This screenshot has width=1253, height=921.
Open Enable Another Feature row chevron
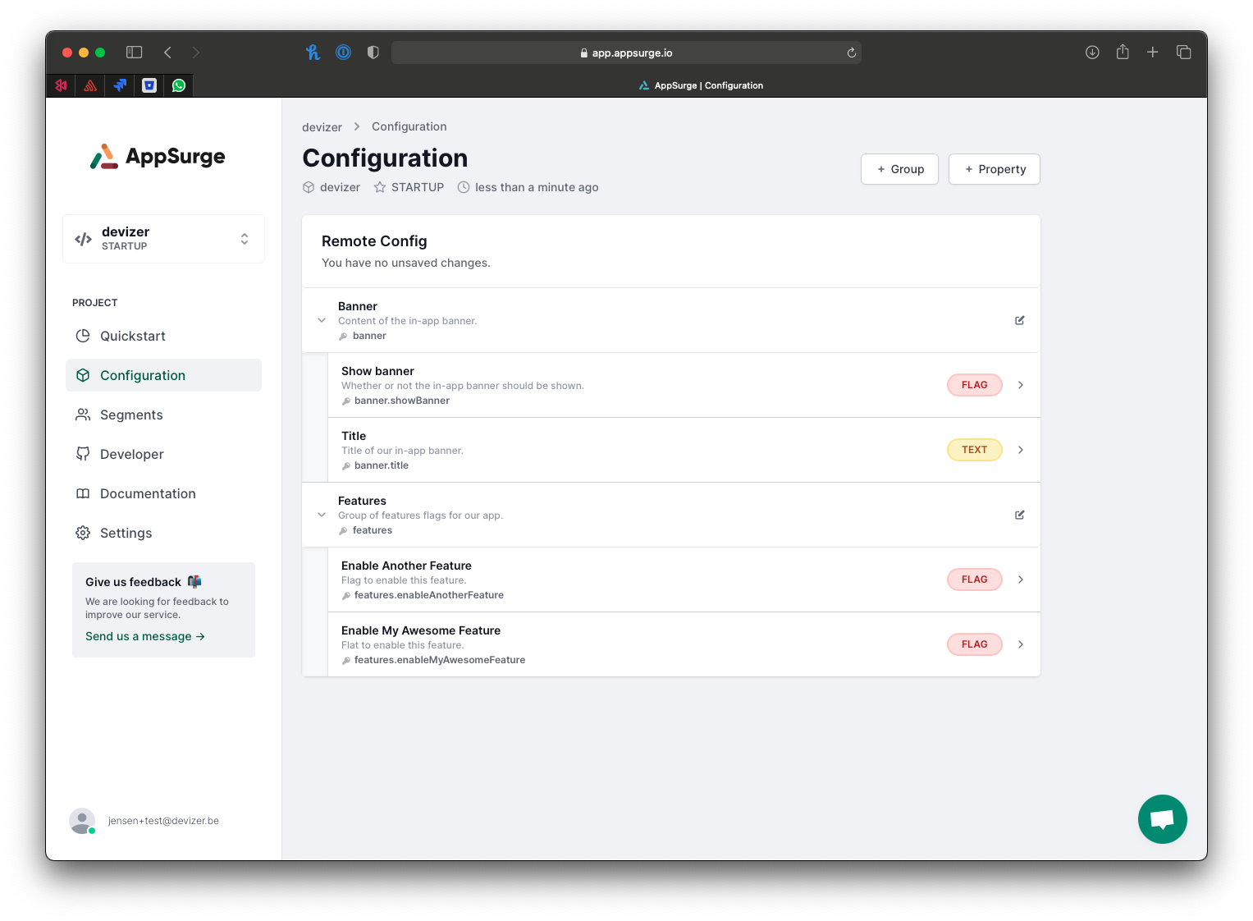(x=1021, y=580)
